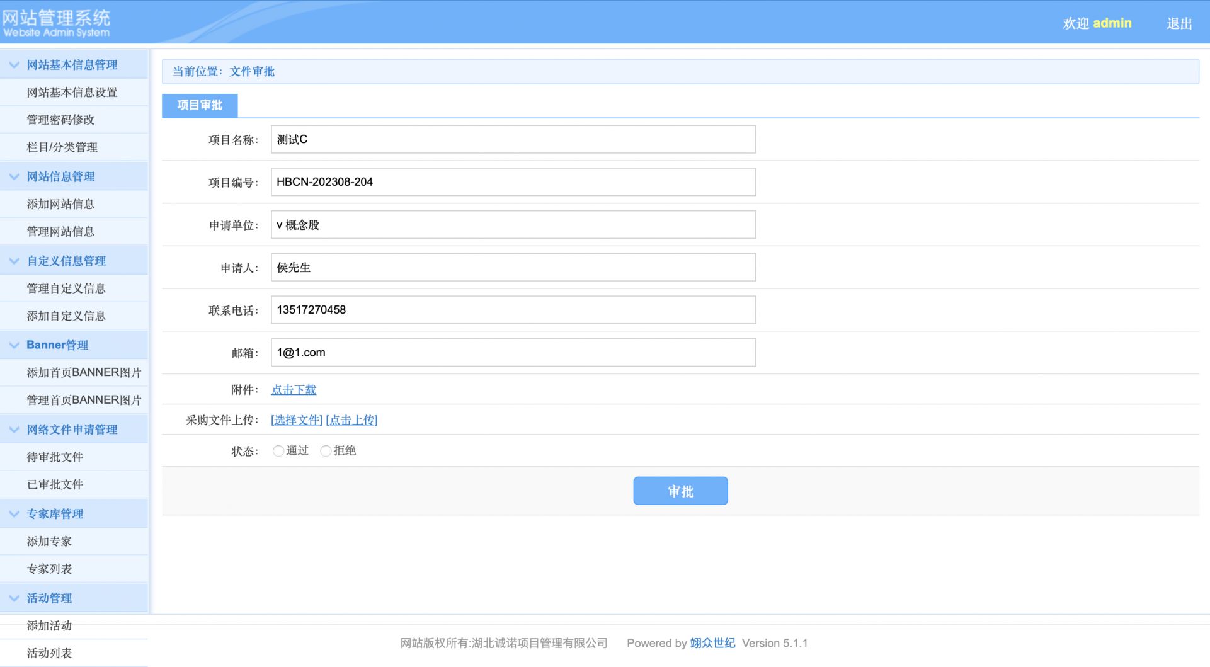Open 待审批文件 in the sidebar
This screenshot has width=1210, height=667.
[x=55, y=457]
